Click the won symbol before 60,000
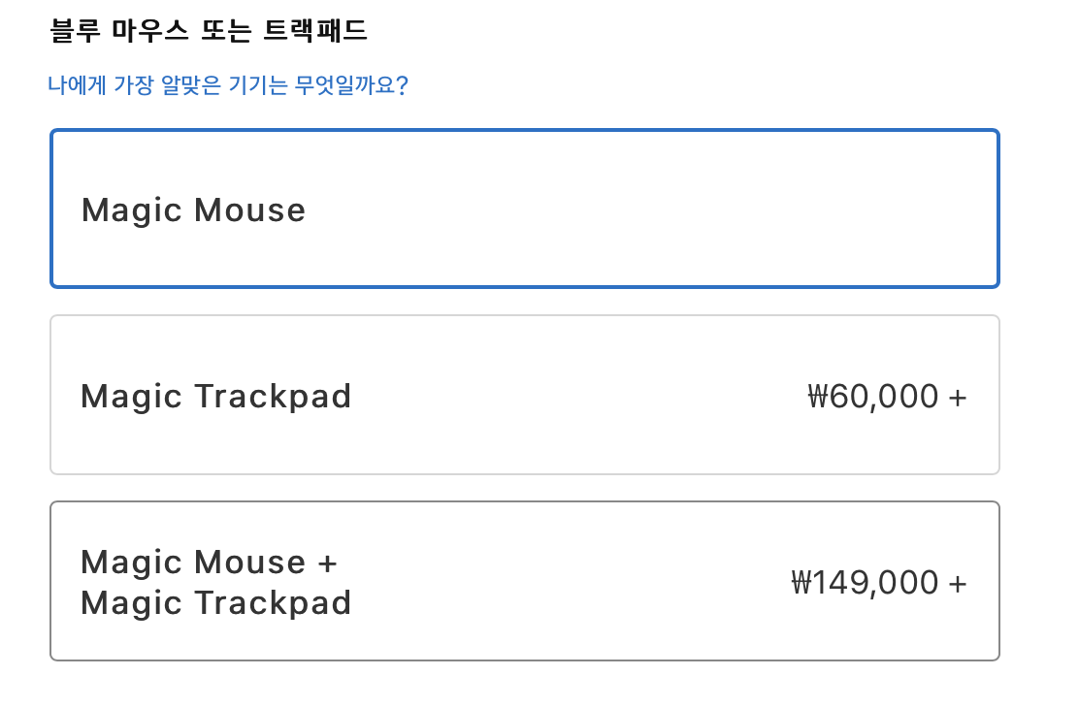The image size is (1079, 708). 816,397
